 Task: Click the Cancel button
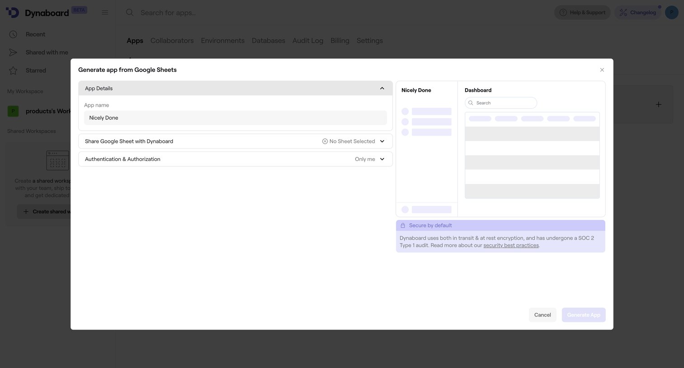[x=542, y=315]
